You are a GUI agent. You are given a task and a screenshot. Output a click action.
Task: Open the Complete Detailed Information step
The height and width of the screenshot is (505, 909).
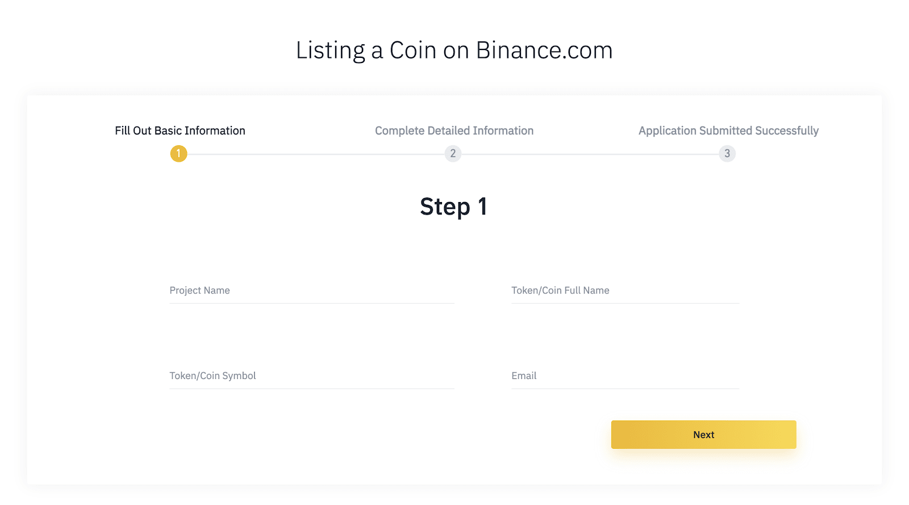pos(453,131)
